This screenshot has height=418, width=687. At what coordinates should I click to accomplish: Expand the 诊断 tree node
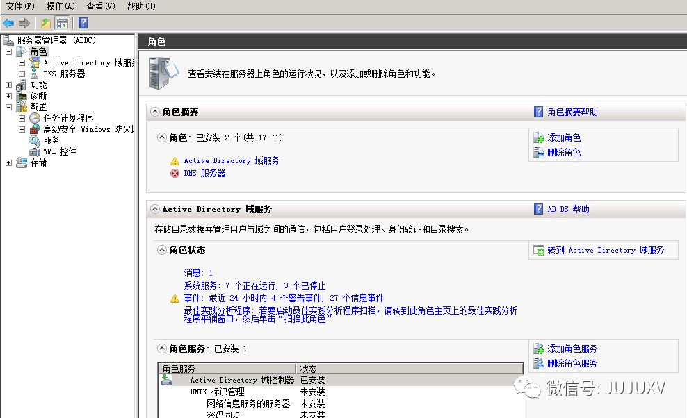tap(8, 96)
